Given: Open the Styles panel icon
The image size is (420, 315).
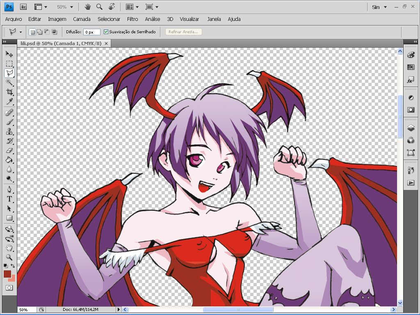Looking at the screenshot, I should 411,80.
